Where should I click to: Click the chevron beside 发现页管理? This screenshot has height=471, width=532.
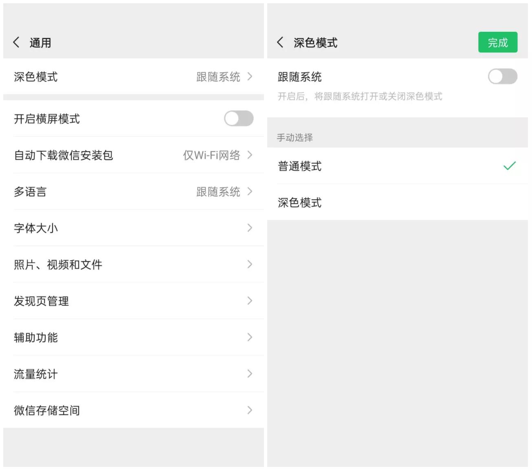[x=250, y=301]
